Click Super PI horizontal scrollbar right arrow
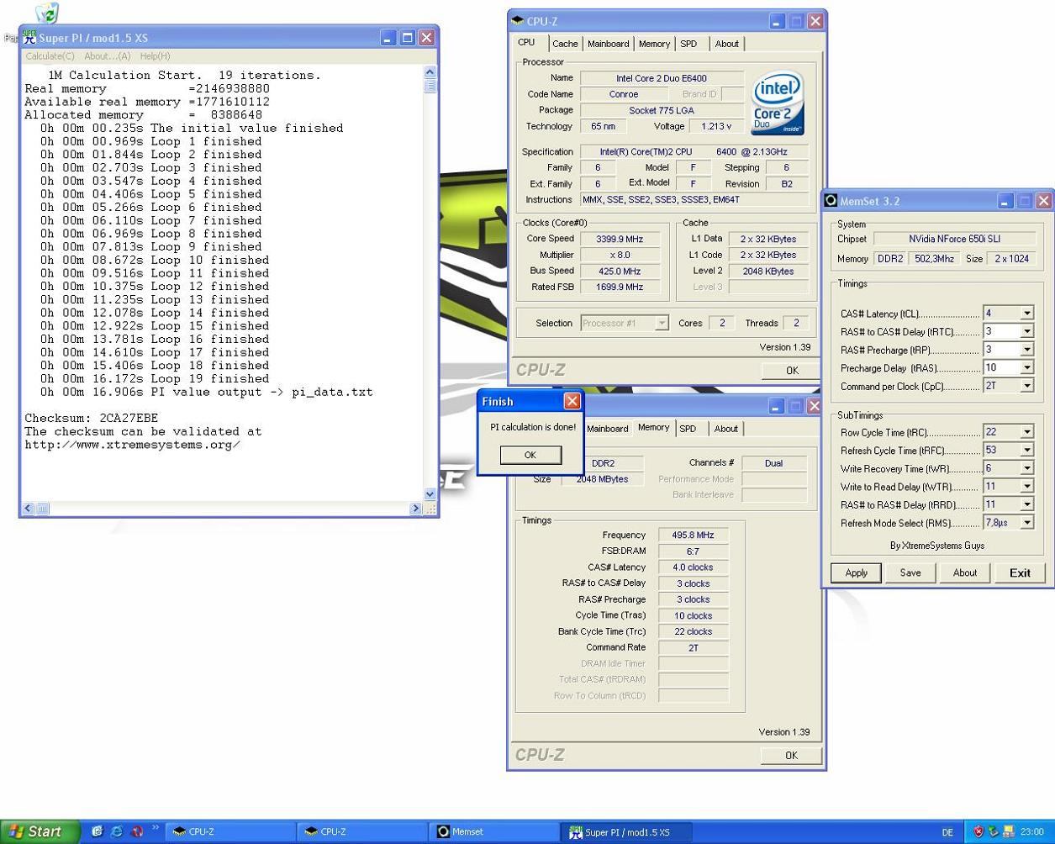Screen dimensions: 1055x844 [415, 509]
